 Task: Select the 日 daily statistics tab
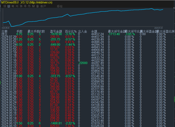click(9, 6)
